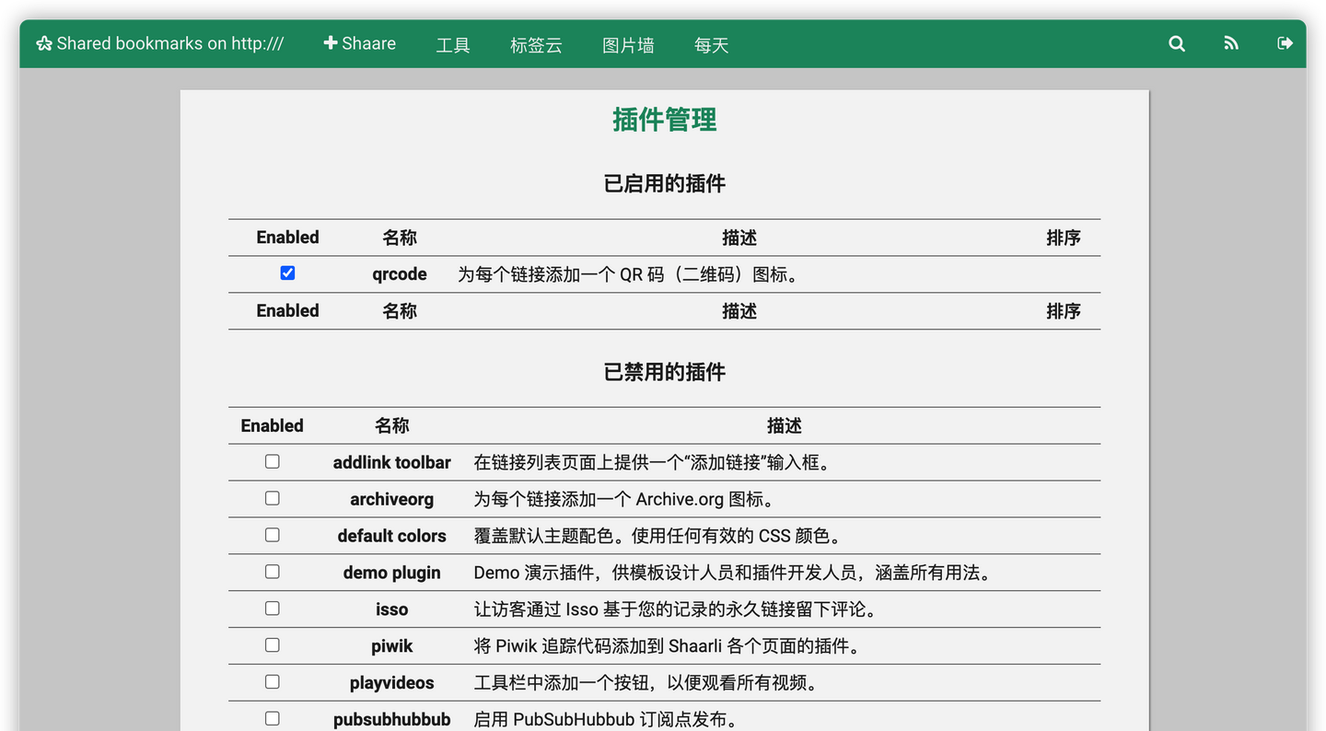Viewport: 1326px width, 731px height.
Task: Enable the isso comments plugin
Action: pos(272,608)
